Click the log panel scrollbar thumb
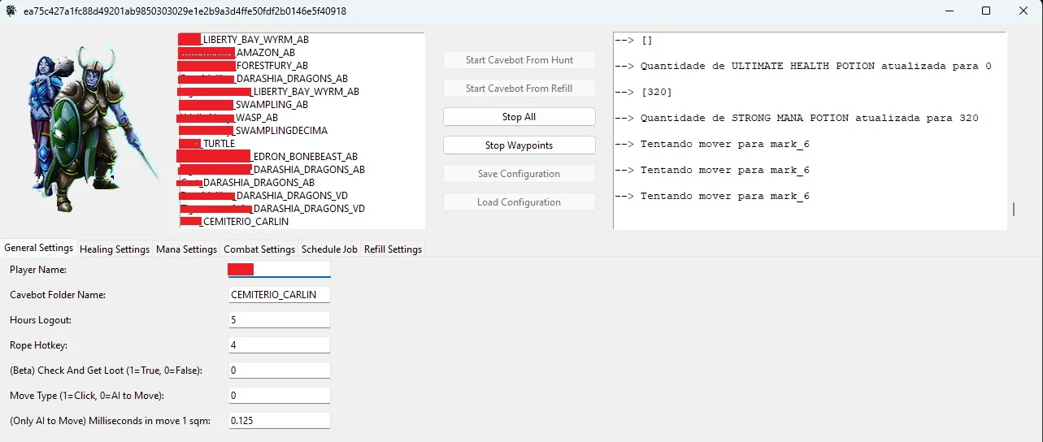 1014,210
